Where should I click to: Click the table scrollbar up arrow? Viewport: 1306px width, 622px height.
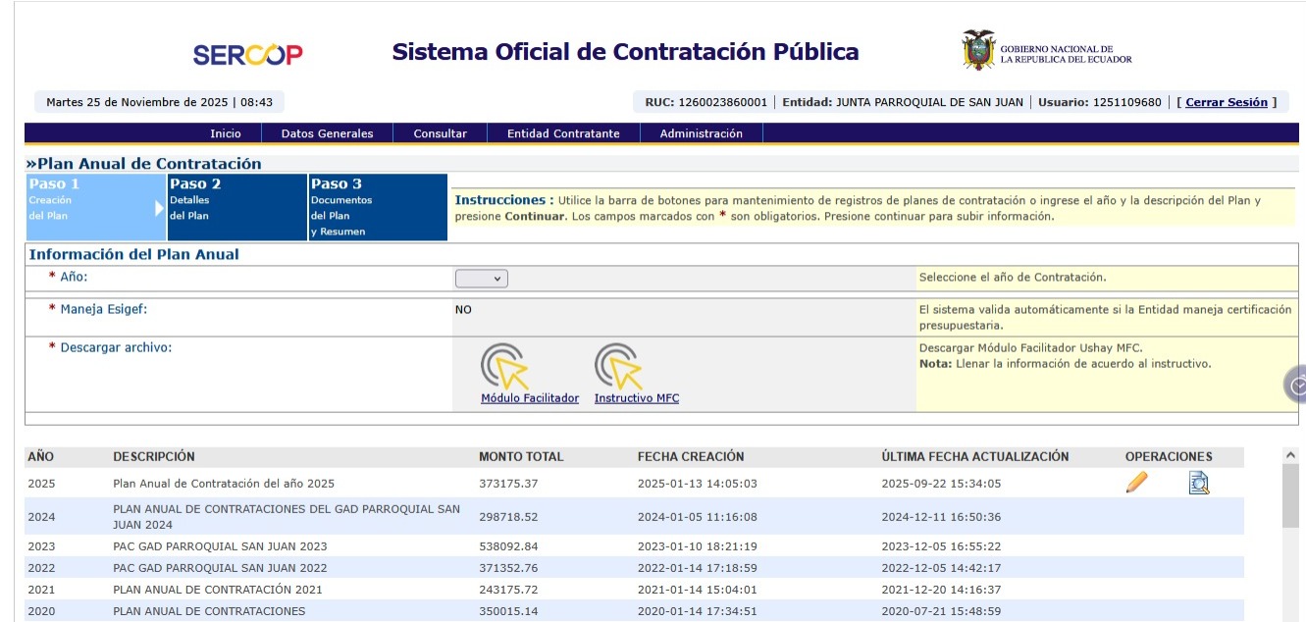pos(1290,455)
